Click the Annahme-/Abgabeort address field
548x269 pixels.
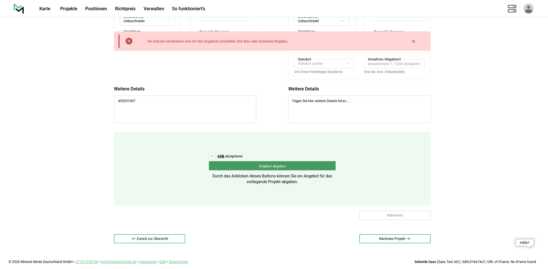pos(394,64)
